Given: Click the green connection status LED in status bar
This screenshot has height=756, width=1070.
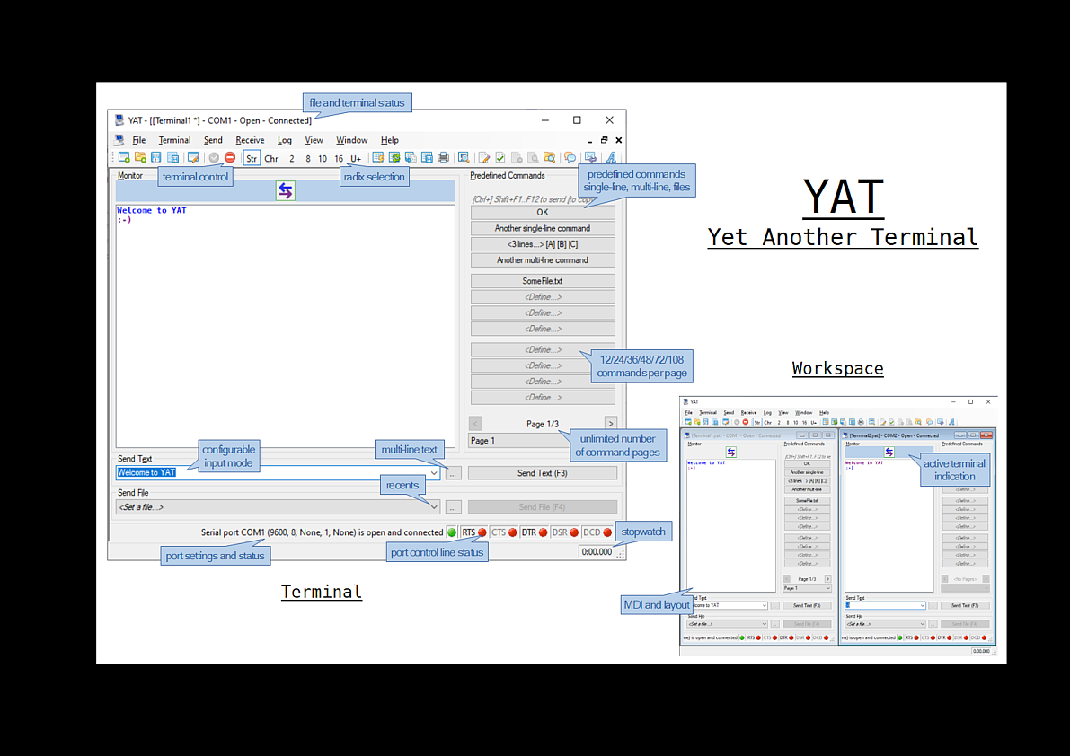Looking at the screenshot, I should coord(452,532).
